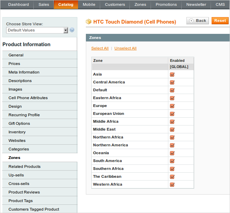Open the Cell Phone Attributes tab

pos(40,98)
